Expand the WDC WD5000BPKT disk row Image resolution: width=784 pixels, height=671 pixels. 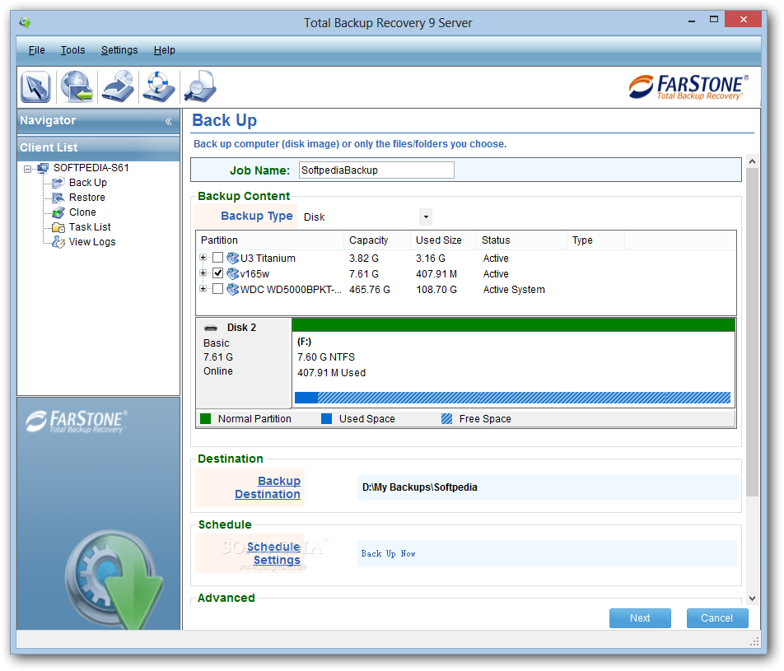point(203,288)
